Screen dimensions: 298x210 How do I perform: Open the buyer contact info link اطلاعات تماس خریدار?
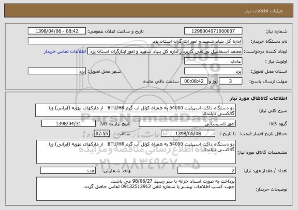tap(65, 52)
